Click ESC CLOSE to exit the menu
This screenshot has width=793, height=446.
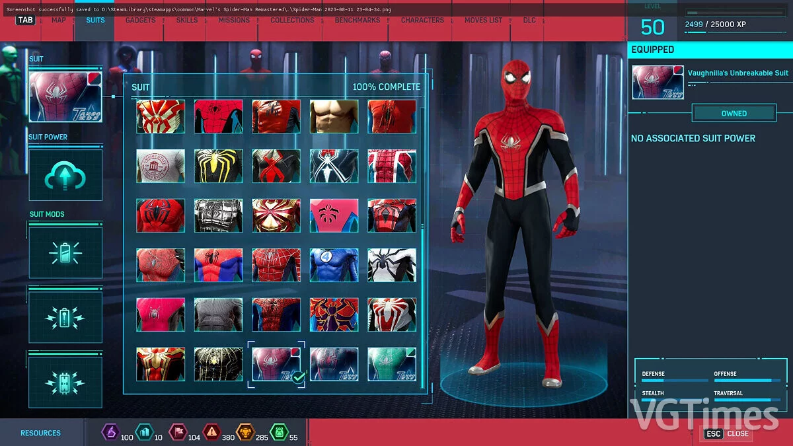coord(727,433)
